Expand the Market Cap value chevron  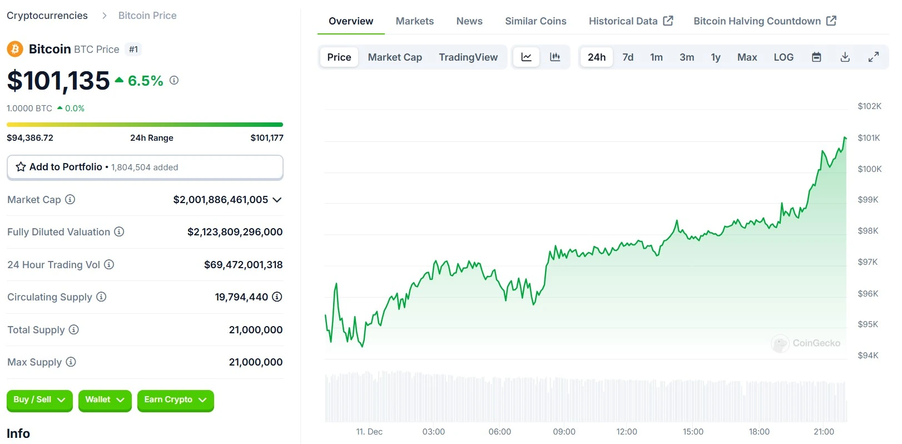(x=277, y=200)
